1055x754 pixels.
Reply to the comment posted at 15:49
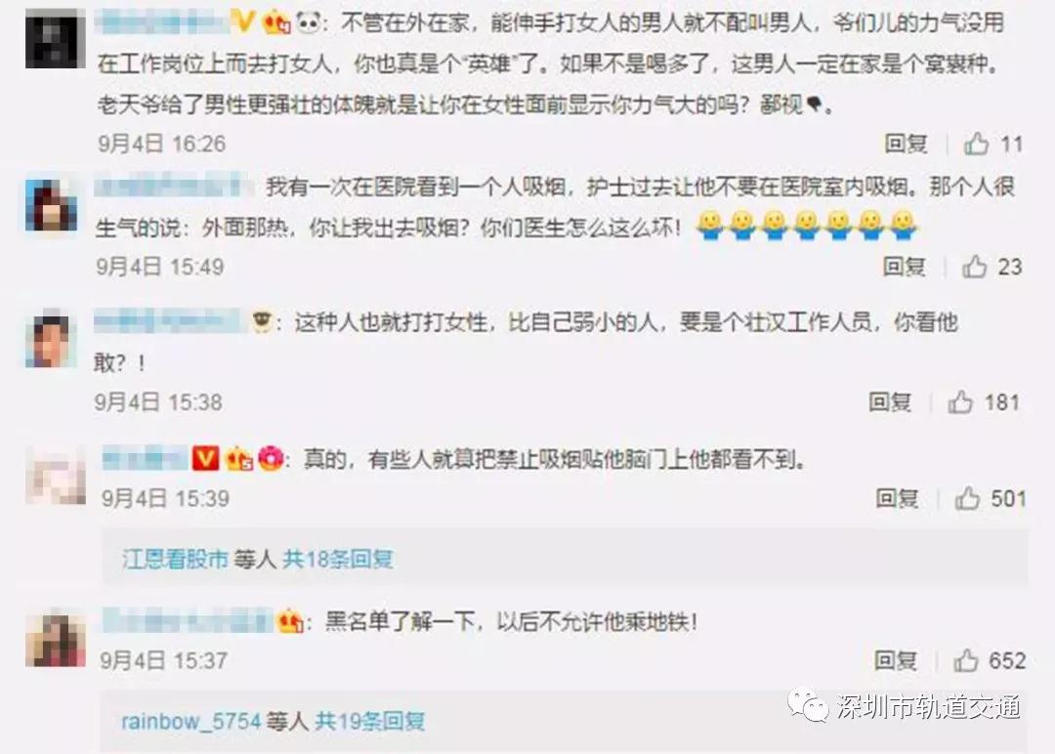click(x=904, y=267)
